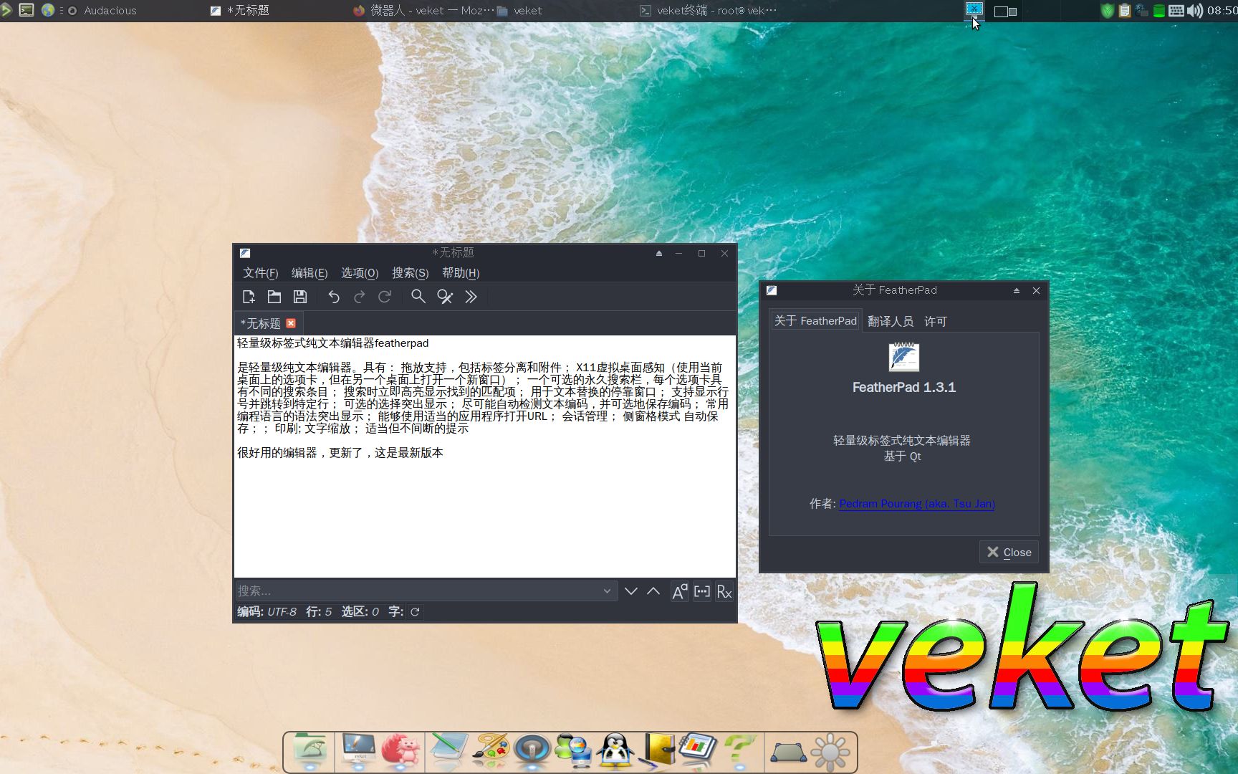
Task: Open the 选项(O) menu
Action: [x=360, y=273]
